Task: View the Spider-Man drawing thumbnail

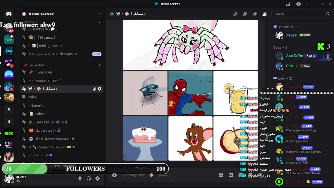Action: pos(190,93)
